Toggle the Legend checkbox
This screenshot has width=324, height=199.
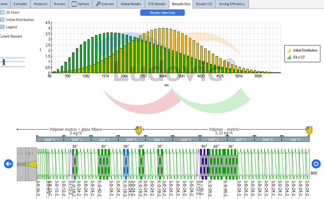click(2, 27)
